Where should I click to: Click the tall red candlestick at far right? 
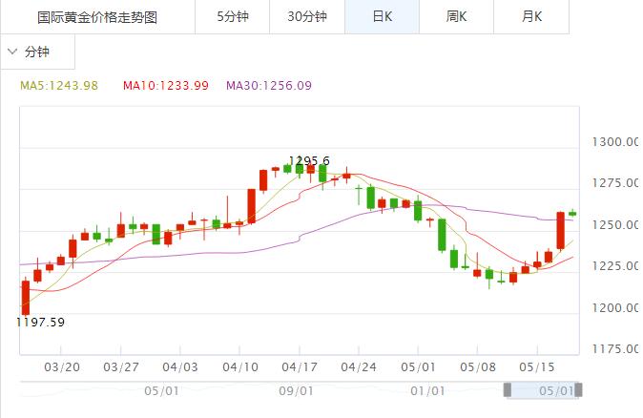click(x=561, y=231)
